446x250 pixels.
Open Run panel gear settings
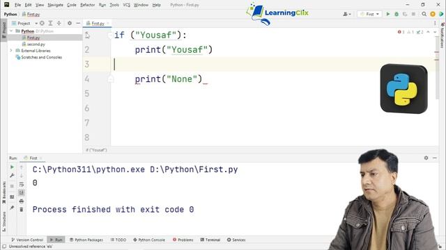426,158
